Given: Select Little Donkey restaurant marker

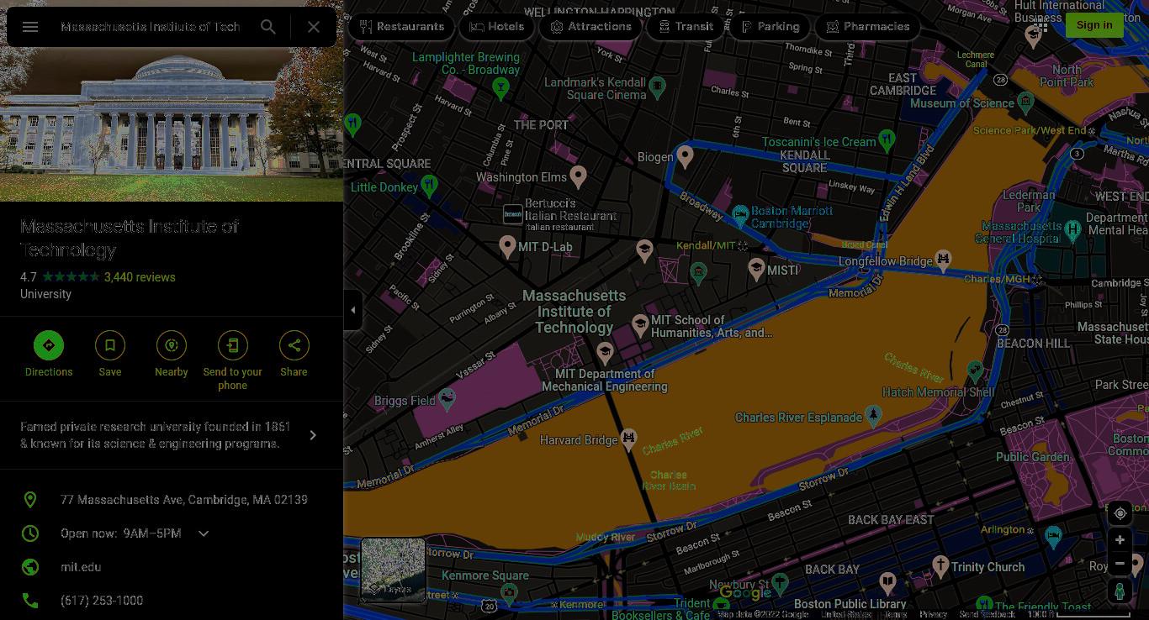Looking at the screenshot, I should [429, 186].
